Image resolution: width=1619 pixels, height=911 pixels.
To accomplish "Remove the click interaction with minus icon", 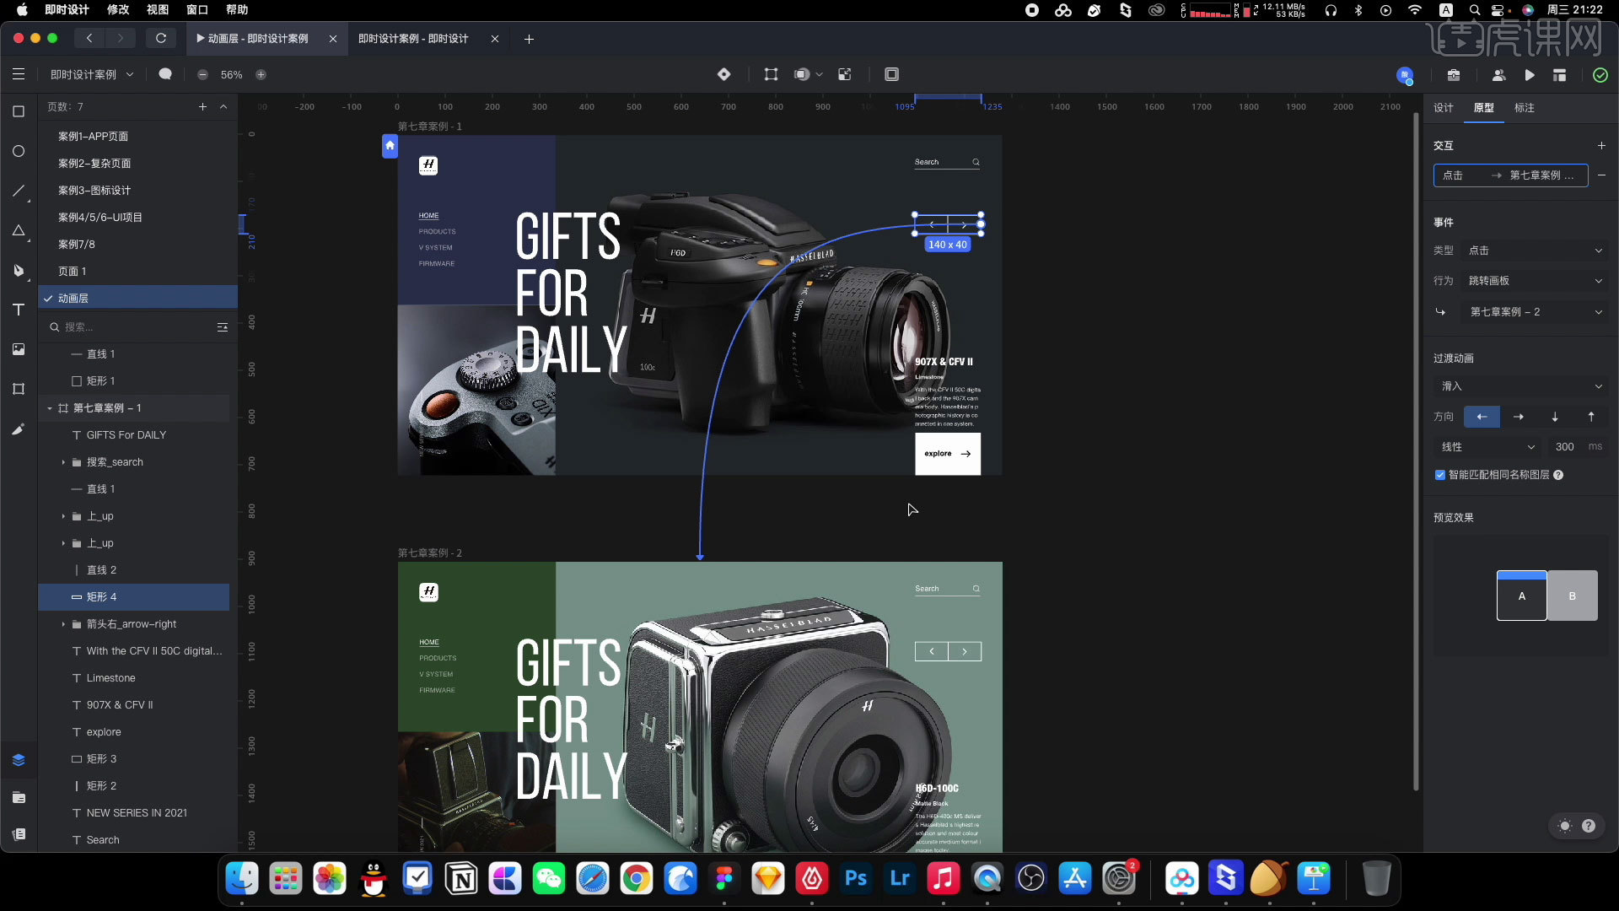I will 1601,175.
